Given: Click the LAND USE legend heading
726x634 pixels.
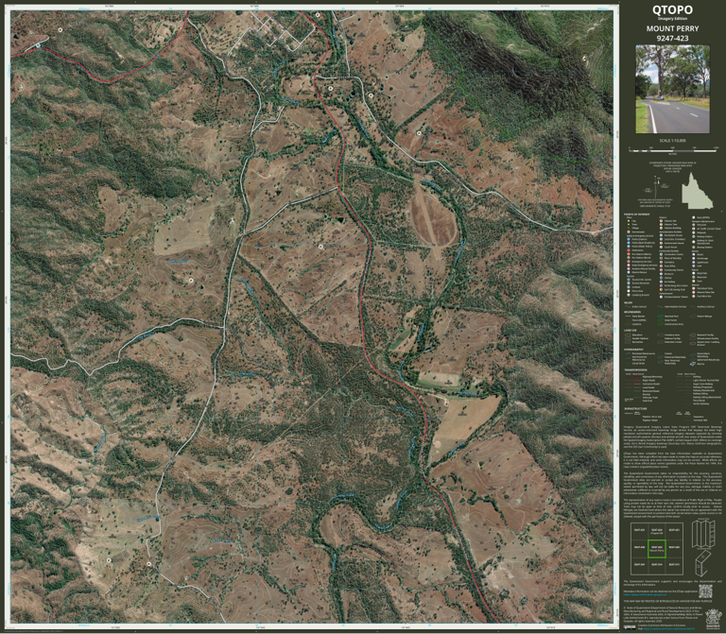Looking at the screenshot, I should (x=631, y=331).
